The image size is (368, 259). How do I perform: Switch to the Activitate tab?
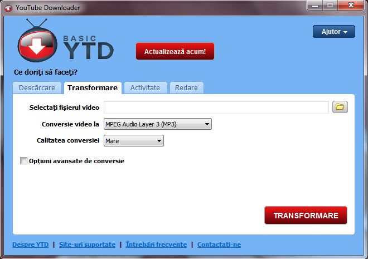[146, 88]
